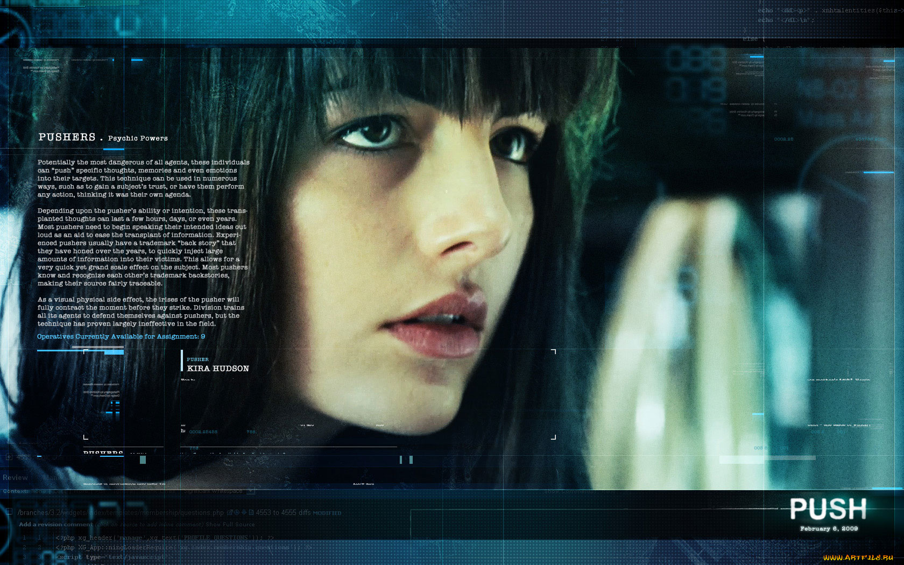Select the Review tab
This screenshot has width=904, height=565.
pyautogui.click(x=15, y=477)
